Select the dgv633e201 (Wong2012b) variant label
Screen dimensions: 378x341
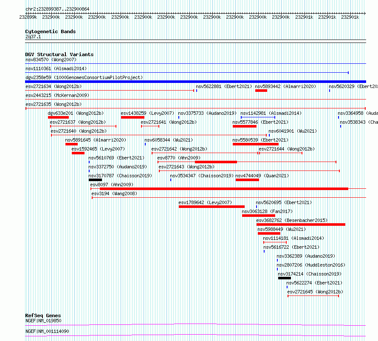[x=76, y=113]
